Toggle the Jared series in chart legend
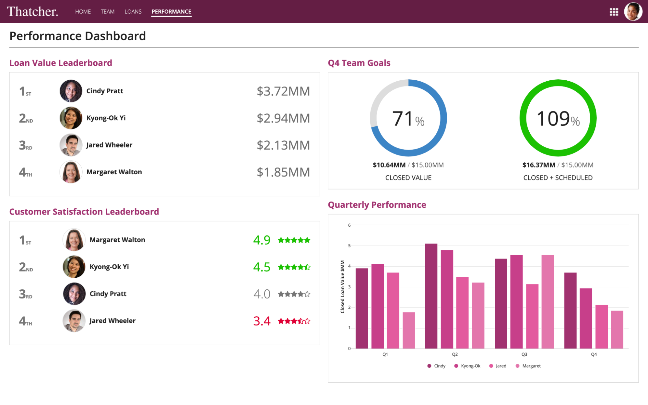This screenshot has width=648, height=405. [x=498, y=366]
